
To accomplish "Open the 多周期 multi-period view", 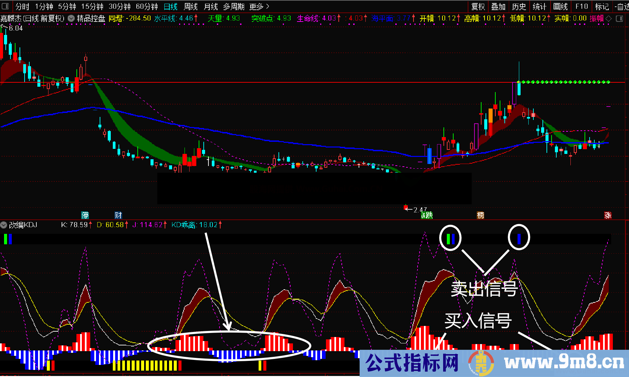I will [234, 6].
